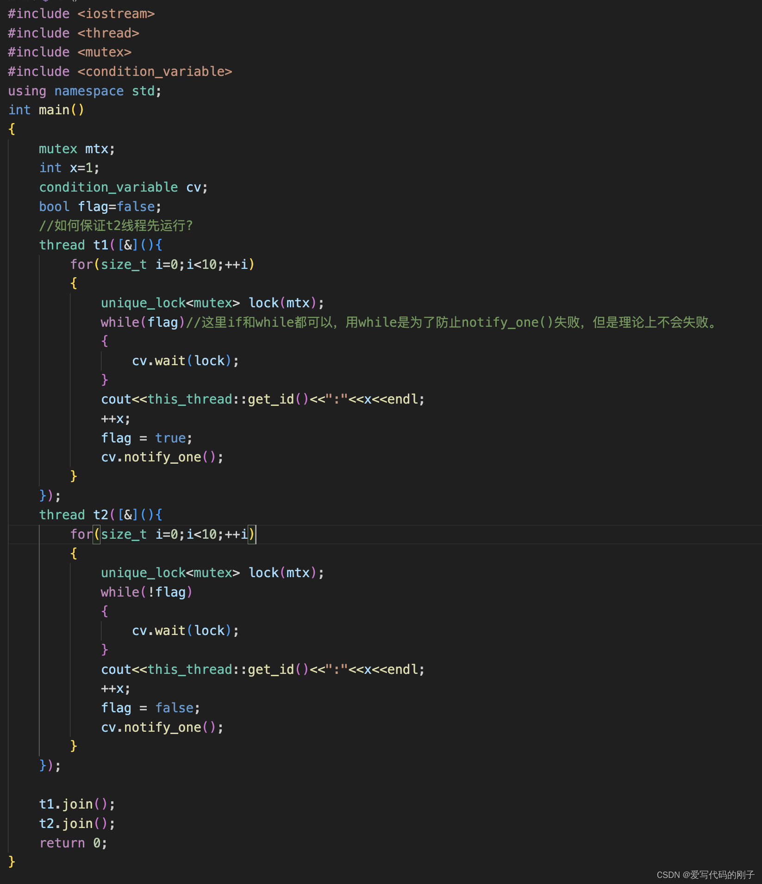
Task: Click the '#include <thread>' line
Action: point(74,33)
